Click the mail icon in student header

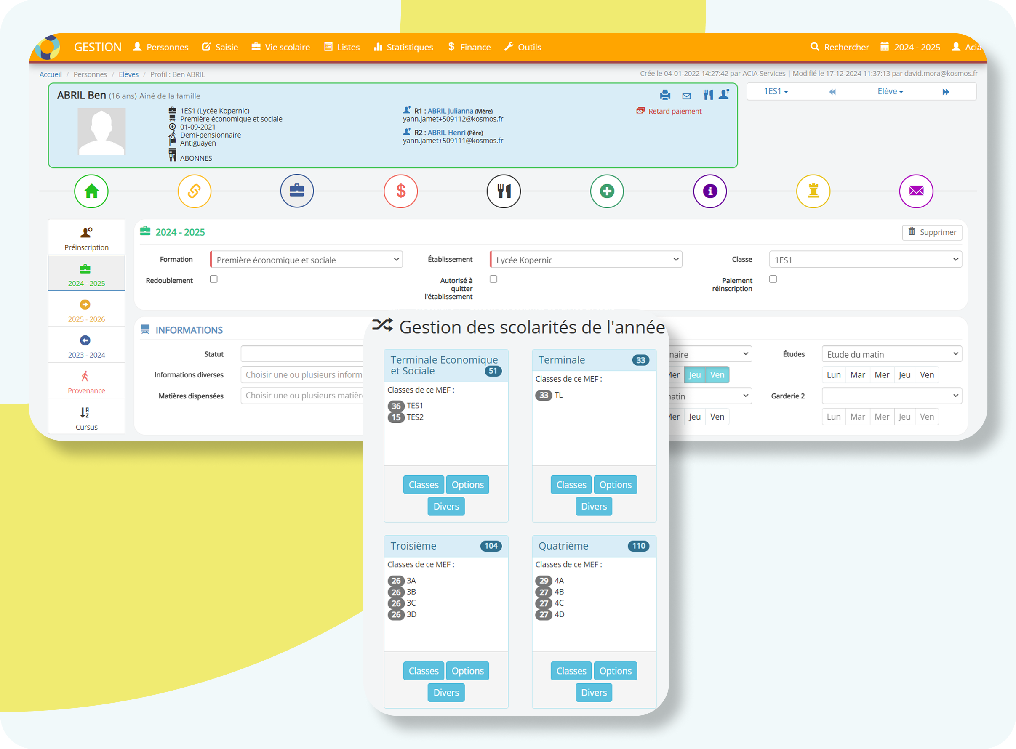[x=686, y=96]
